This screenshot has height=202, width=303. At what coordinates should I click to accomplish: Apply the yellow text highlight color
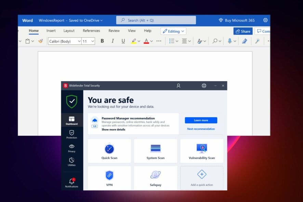click(134, 41)
